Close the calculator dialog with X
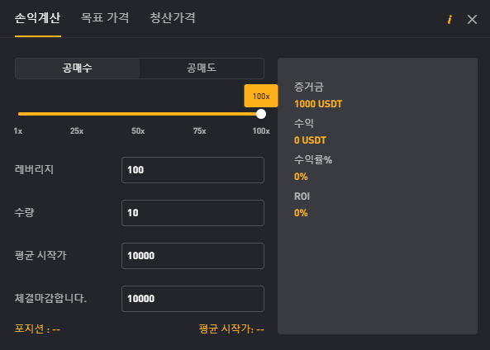Viewport: 490px width, 350px height. click(x=472, y=19)
